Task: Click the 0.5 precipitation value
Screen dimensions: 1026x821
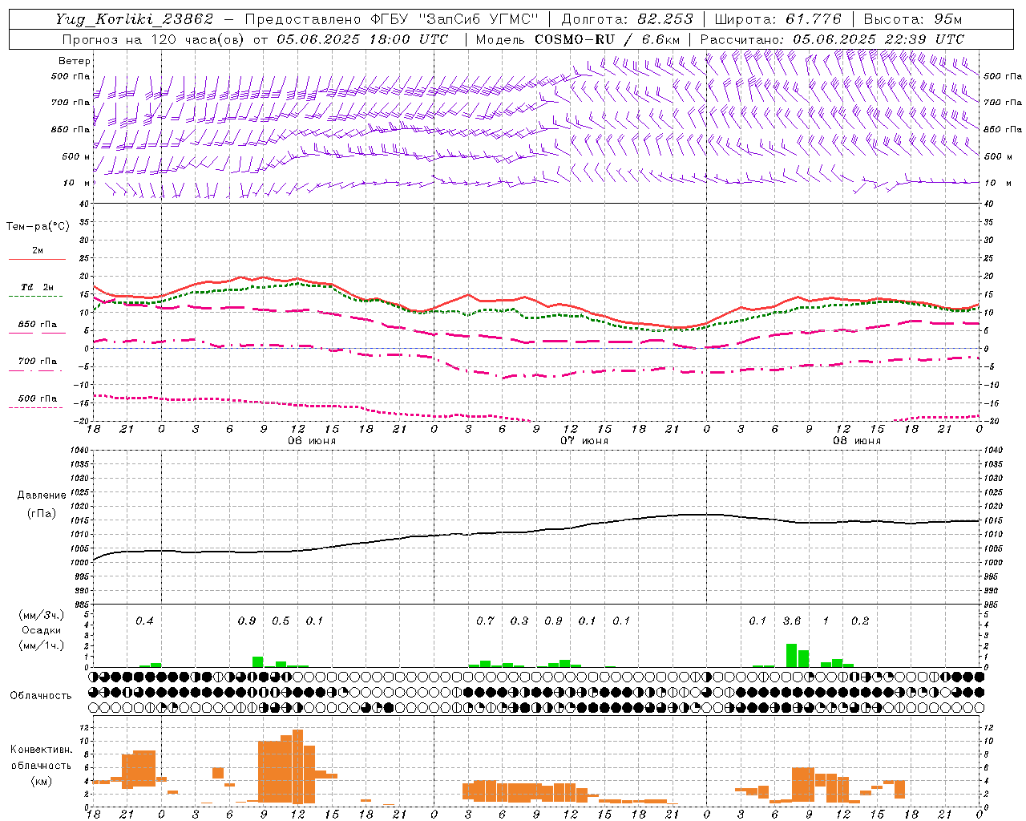Action: click(x=281, y=621)
